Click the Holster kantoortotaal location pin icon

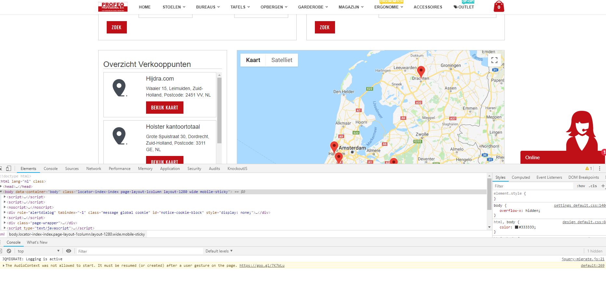pos(119,136)
